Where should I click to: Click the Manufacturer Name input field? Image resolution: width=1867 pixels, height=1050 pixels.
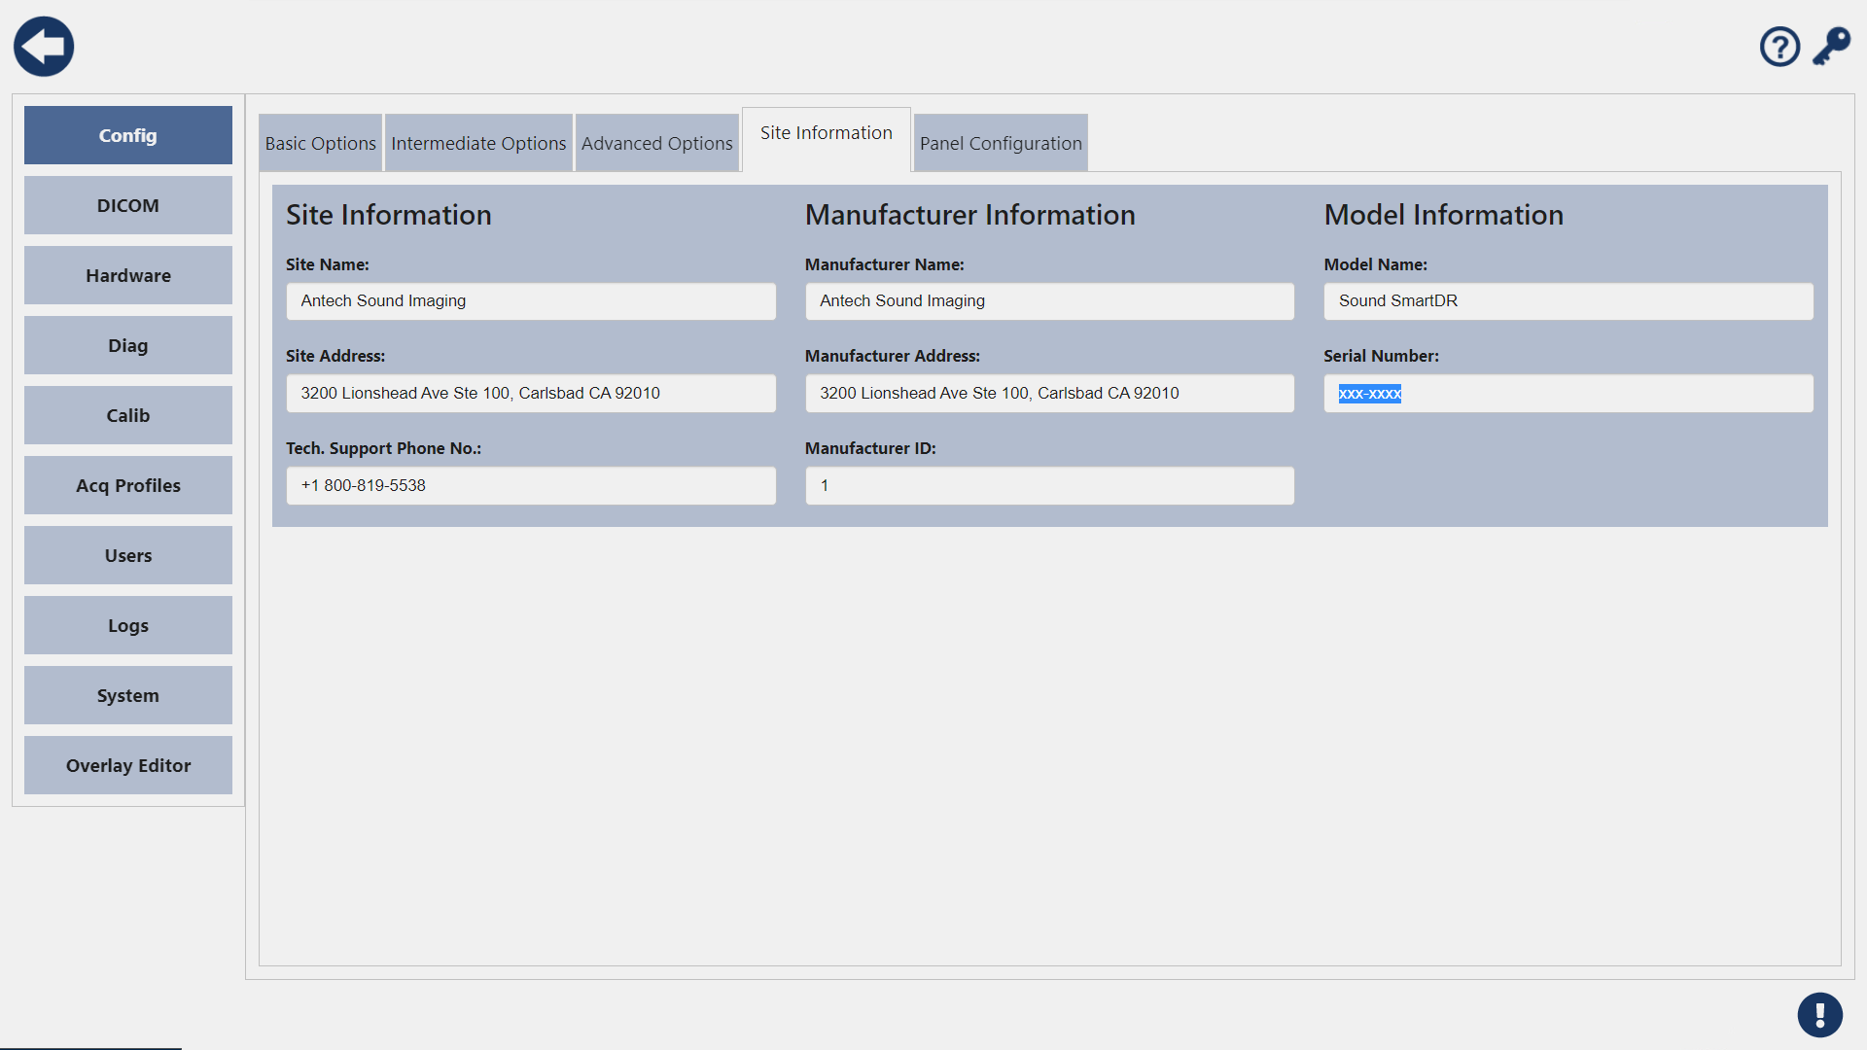[1049, 301]
